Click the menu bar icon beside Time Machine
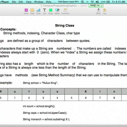Image resolution: width=127 pixels, height=127 pixels. [87, 2]
